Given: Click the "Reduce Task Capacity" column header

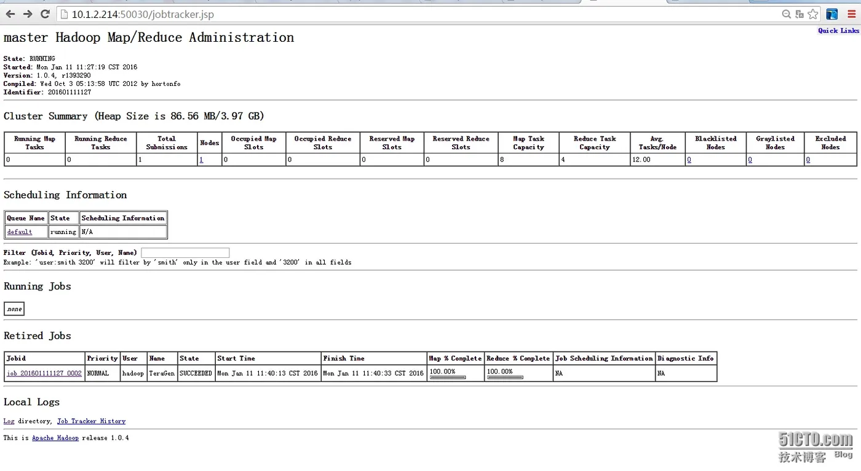Looking at the screenshot, I should 595,143.
